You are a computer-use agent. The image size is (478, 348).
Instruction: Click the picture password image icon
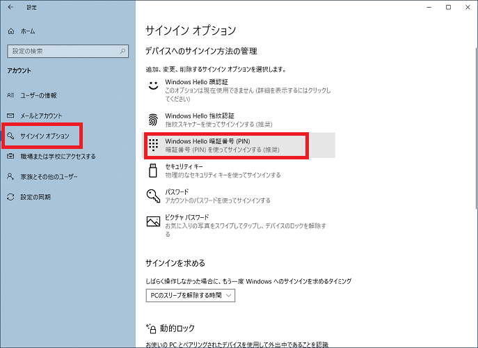[x=153, y=221]
